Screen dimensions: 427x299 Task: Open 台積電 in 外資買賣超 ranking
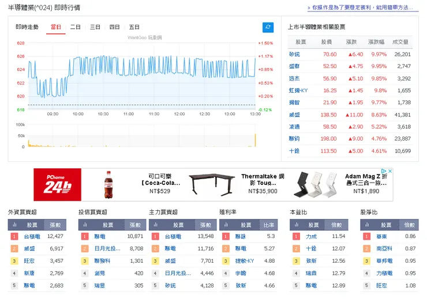32,236
